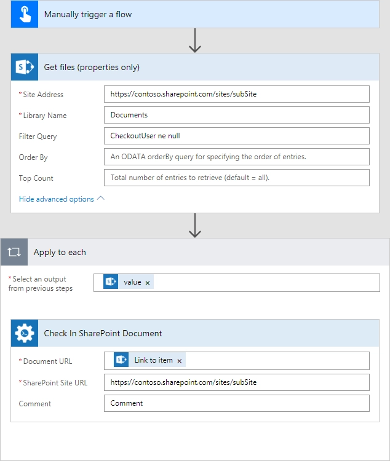
Task: Select the Link to item token text
Action: click(153, 360)
